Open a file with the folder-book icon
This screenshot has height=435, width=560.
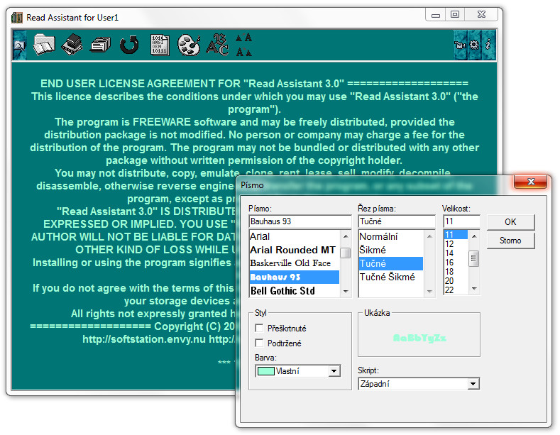44,45
